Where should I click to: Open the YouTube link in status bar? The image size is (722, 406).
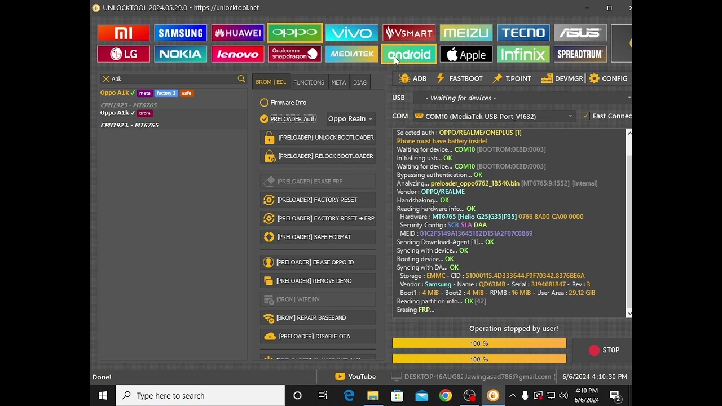355,377
